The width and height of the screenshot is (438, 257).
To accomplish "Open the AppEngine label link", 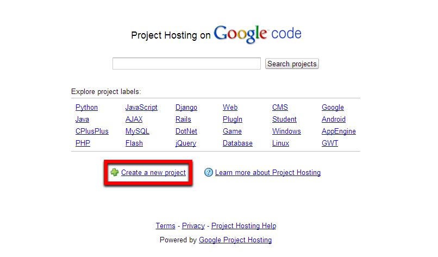I will [339, 131].
